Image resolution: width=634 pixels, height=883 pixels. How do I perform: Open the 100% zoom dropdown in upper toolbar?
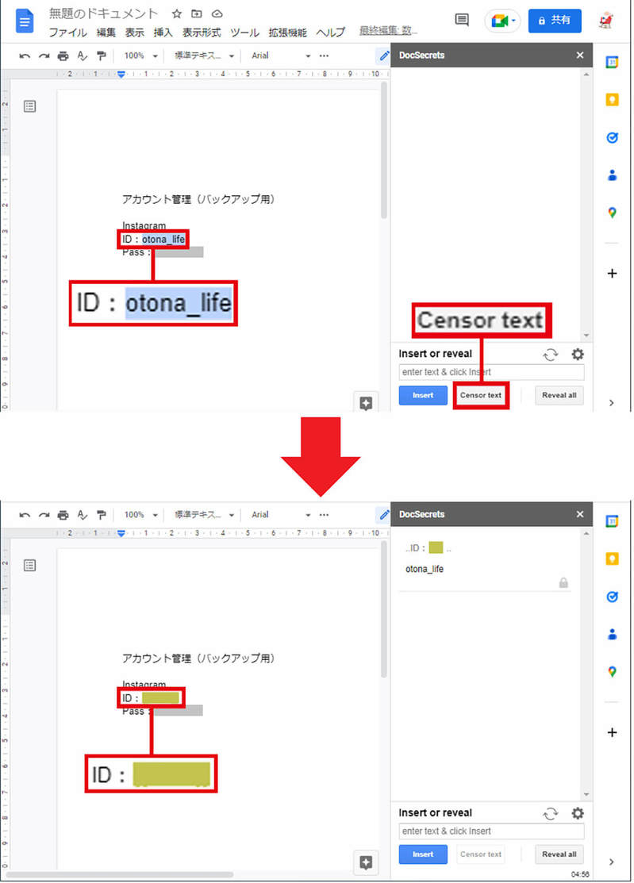coord(140,56)
